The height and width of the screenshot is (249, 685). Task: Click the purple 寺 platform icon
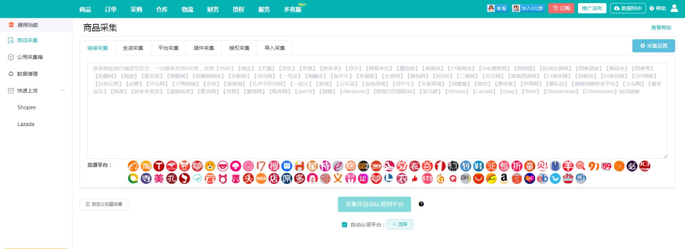(146, 179)
